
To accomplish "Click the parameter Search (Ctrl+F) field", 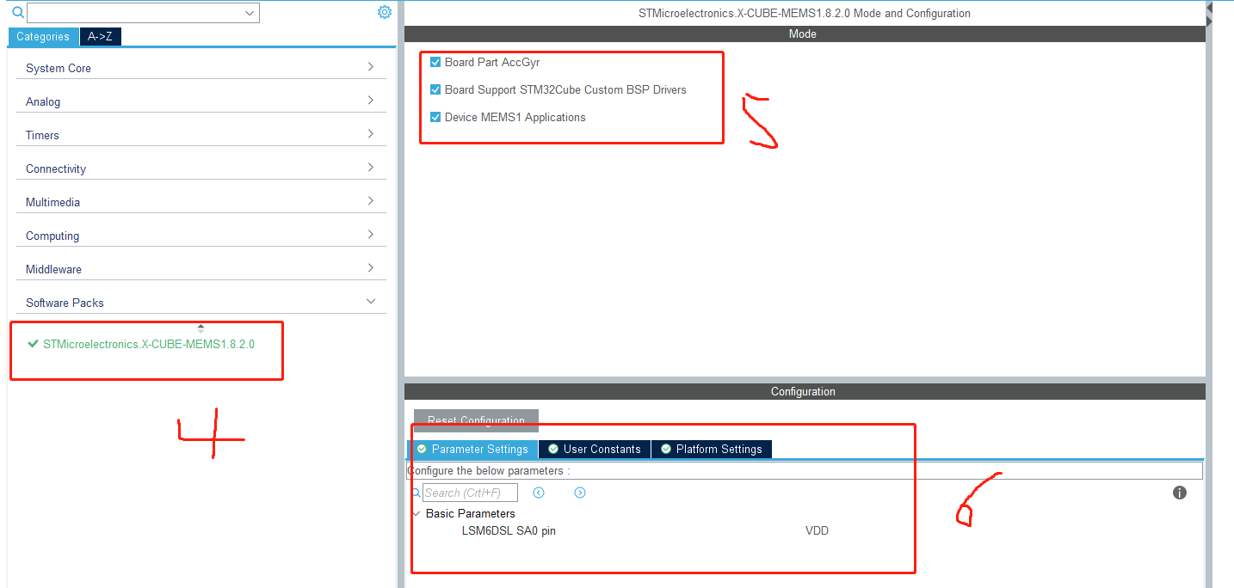I will pos(470,493).
